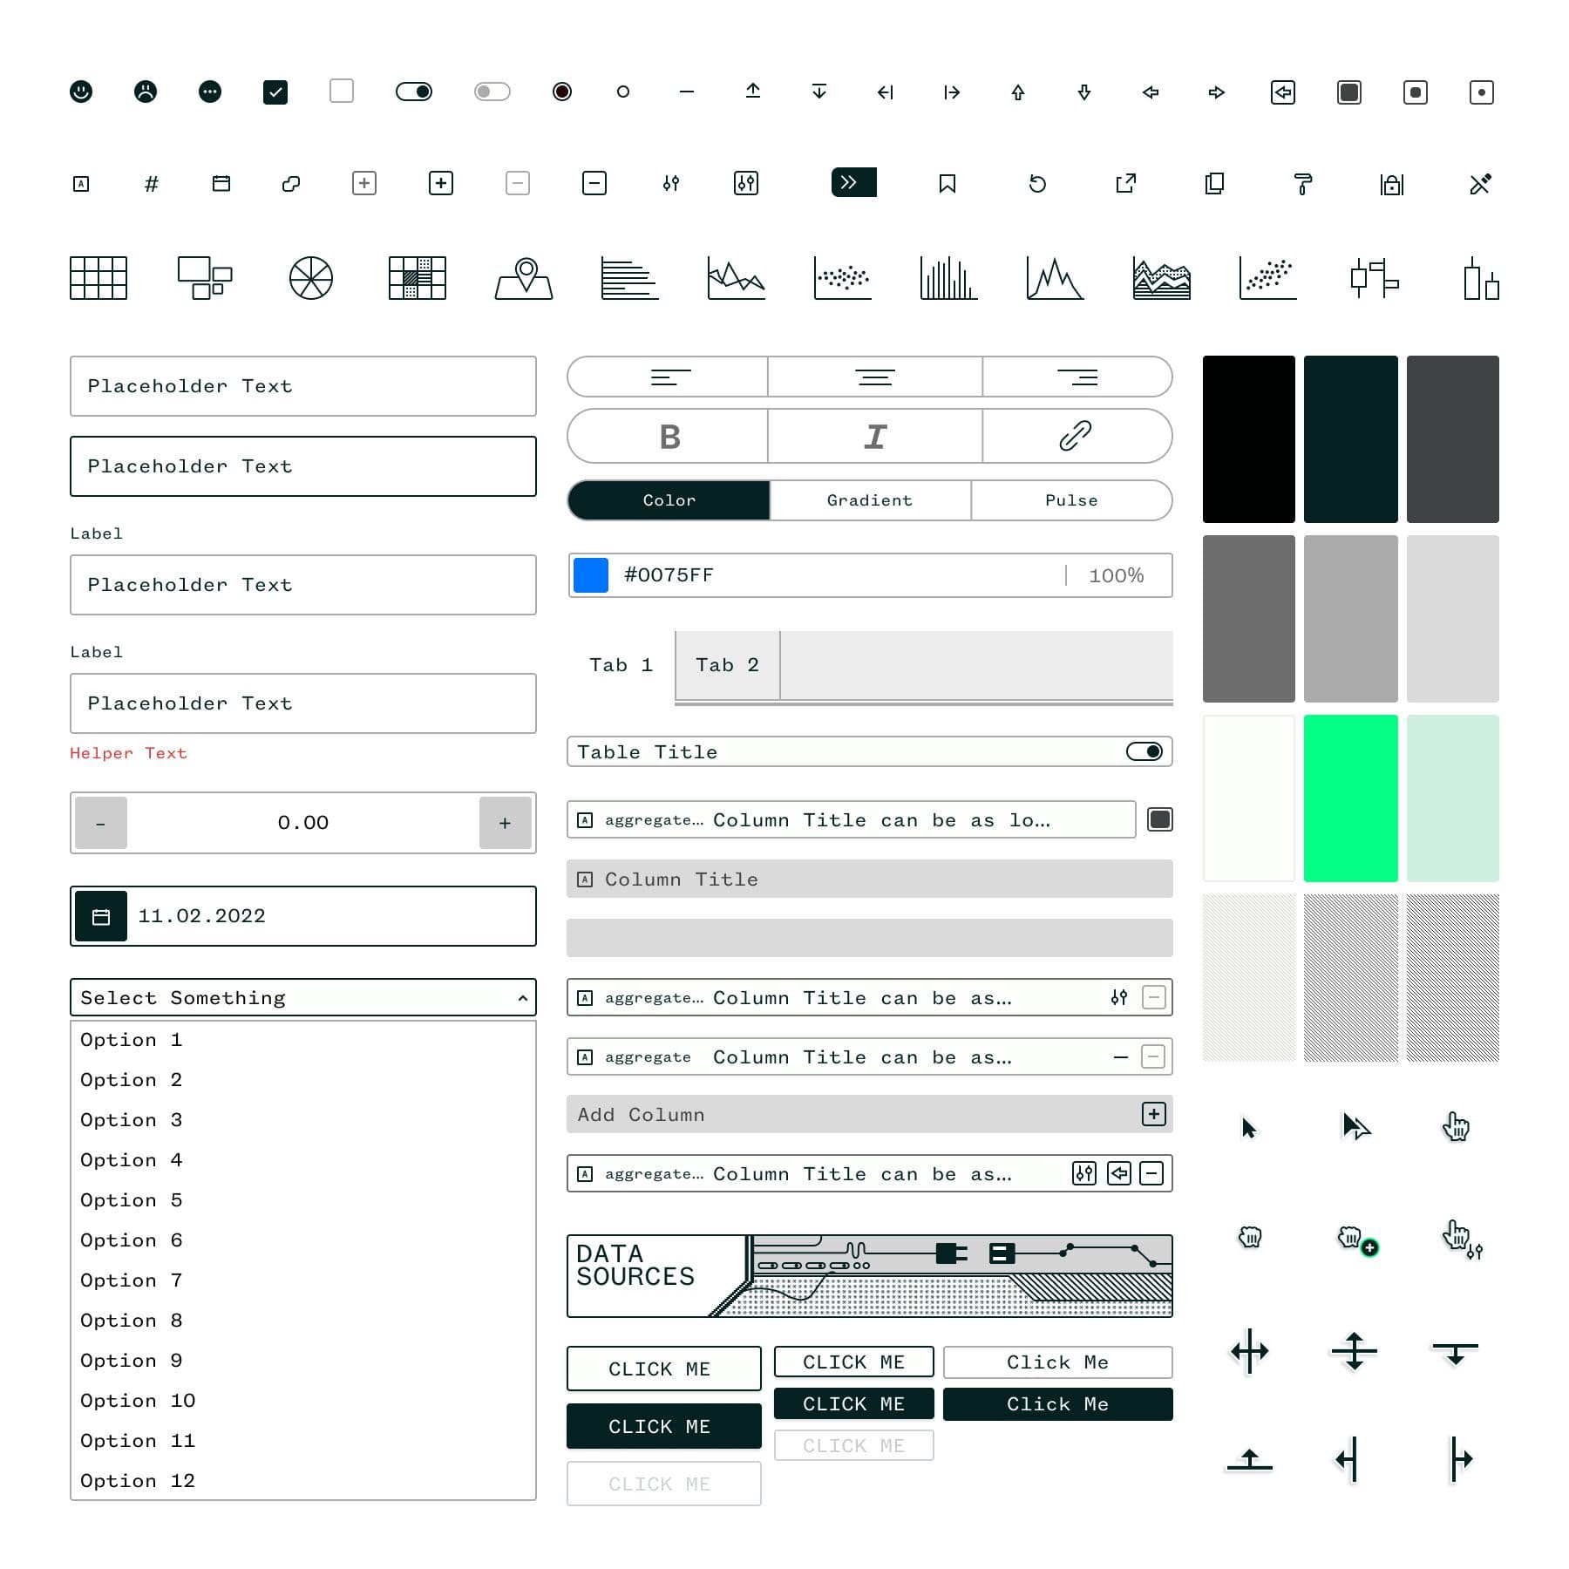The image size is (1569, 1569).
Task: Collapse the Select Something dropdown
Action: pos(521,997)
